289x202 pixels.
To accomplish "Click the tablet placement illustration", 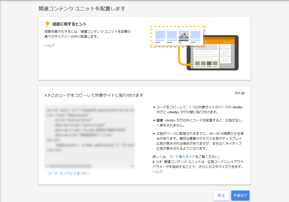I will [x=194, y=48].
